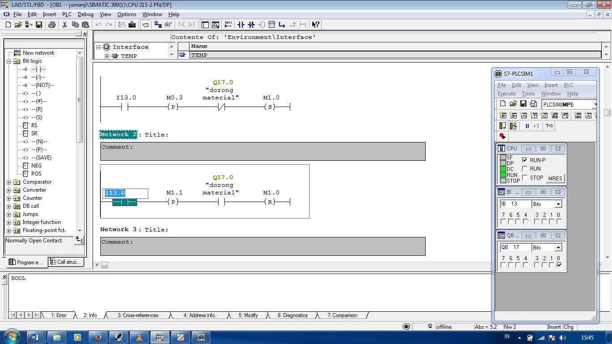Check the STOP mode box in CPU panel

[x=525, y=177]
